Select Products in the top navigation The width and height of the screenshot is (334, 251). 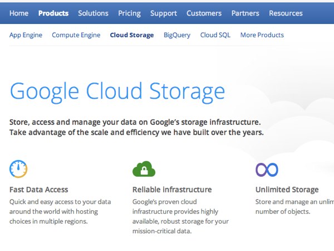[x=53, y=13]
